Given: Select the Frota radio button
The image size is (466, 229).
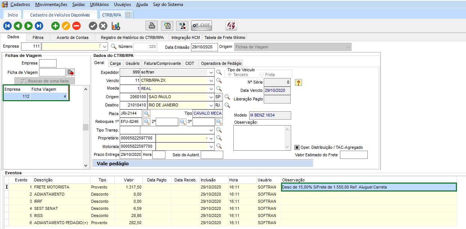Looking at the screenshot, I should (x=262, y=75).
